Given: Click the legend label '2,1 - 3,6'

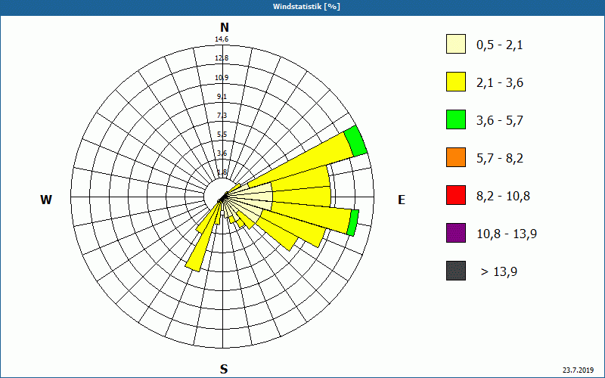Looking at the screenshot, I should (x=500, y=83).
